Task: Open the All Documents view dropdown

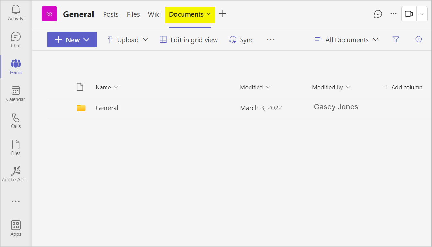Action: pyautogui.click(x=346, y=39)
